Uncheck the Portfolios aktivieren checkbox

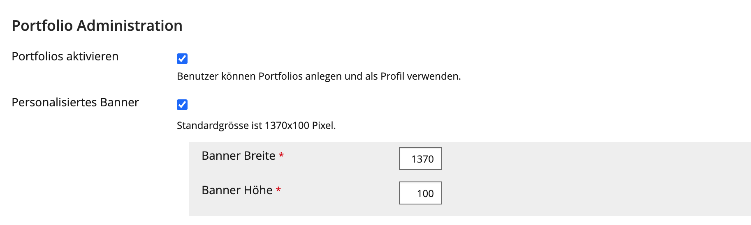pos(182,59)
